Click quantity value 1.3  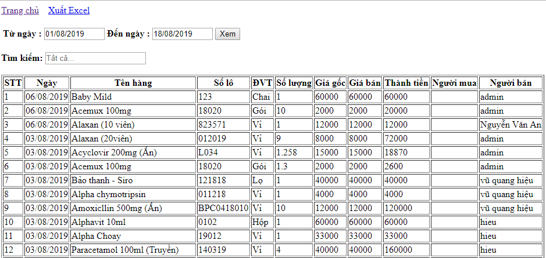(x=294, y=166)
